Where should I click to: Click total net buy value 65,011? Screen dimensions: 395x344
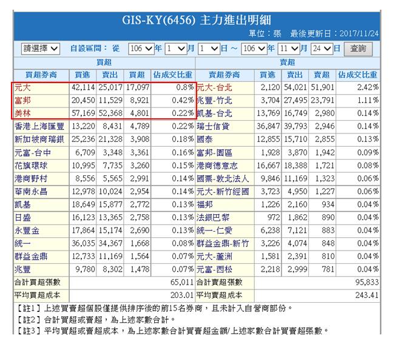click(x=182, y=282)
